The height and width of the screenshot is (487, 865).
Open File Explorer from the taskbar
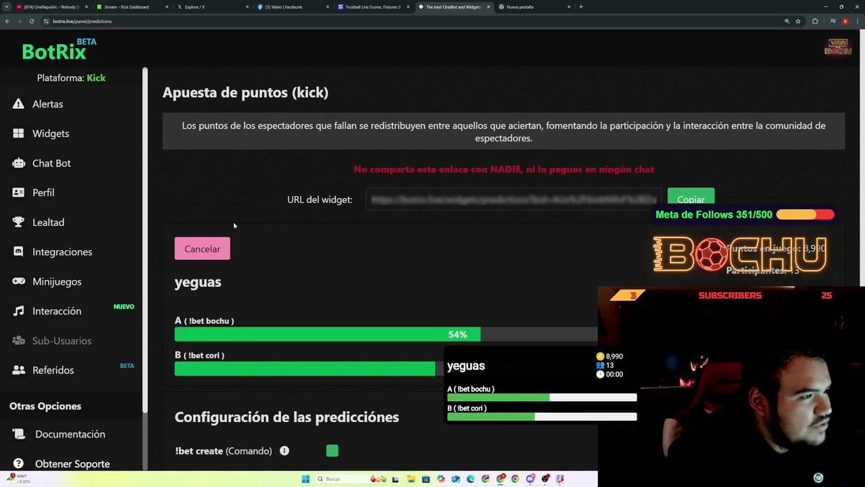pyautogui.click(x=411, y=479)
